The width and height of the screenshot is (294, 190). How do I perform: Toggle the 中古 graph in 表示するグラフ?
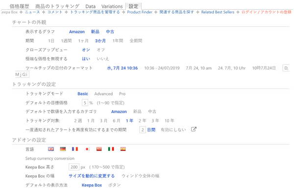110,32
